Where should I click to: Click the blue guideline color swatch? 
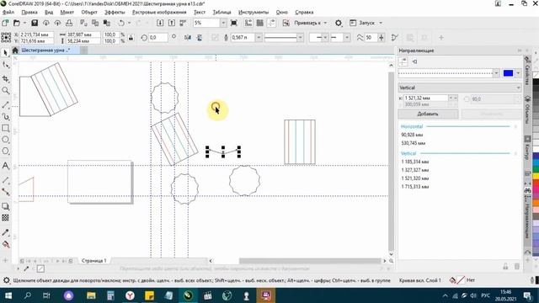(508, 73)
